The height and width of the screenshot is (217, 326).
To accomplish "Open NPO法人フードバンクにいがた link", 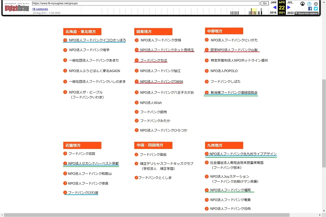I will click(x=234, y=40).
